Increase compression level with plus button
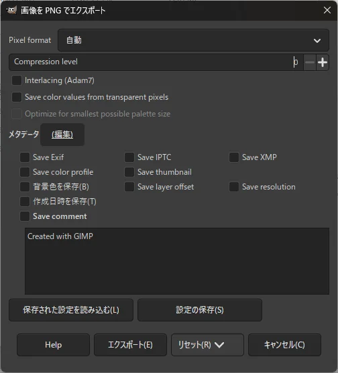The height and width of the screenshot is (373, 338). coord(323,62)
